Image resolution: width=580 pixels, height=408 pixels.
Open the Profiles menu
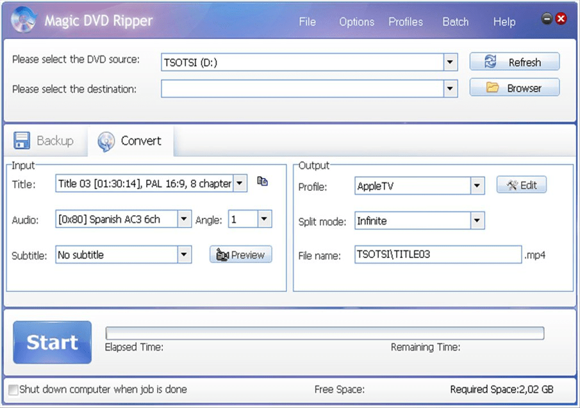405,22
